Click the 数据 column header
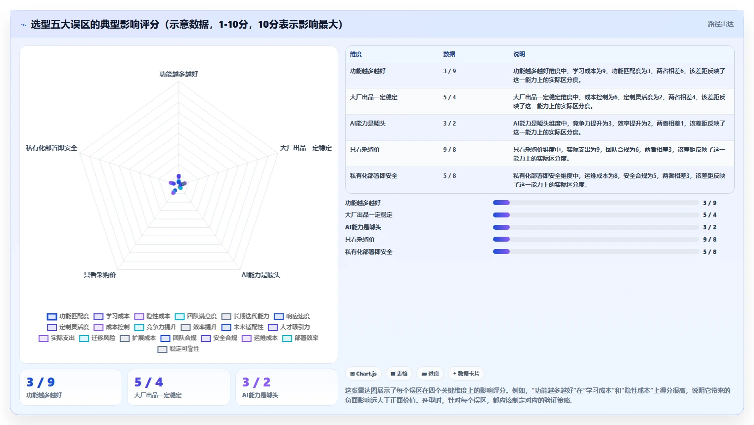 449,54
